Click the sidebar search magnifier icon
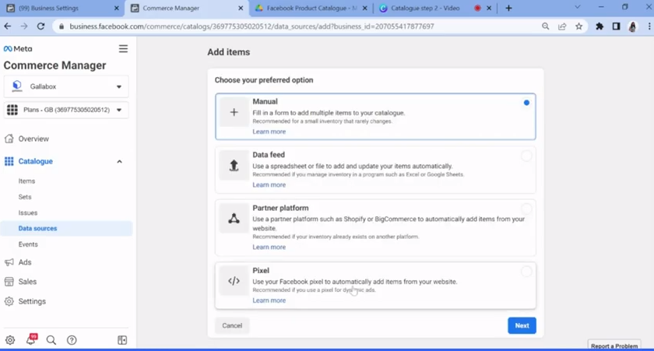Viewport: 654px width, 351px height. click(x=51, y=340)
